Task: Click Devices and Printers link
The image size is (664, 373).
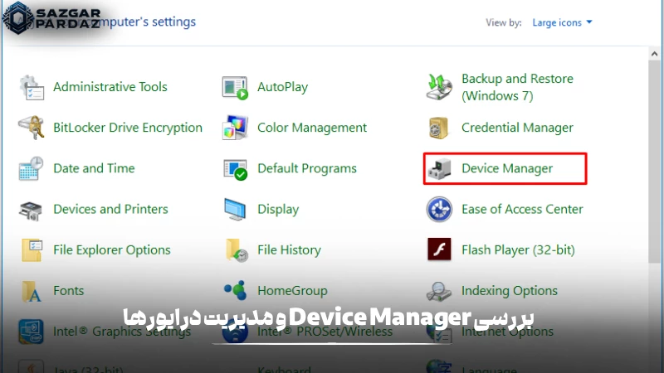Action: pos(110,209)
